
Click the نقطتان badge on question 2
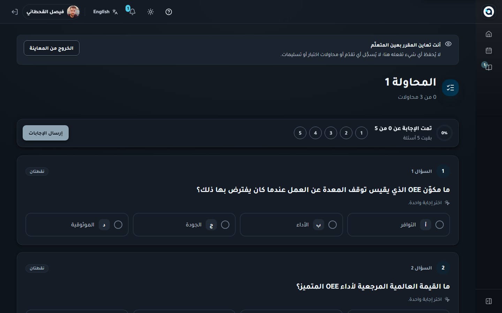tap(37, 268)
